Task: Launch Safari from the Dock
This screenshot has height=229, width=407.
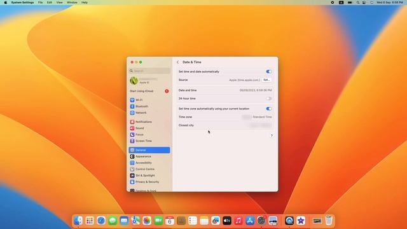Action: (101, 221)
